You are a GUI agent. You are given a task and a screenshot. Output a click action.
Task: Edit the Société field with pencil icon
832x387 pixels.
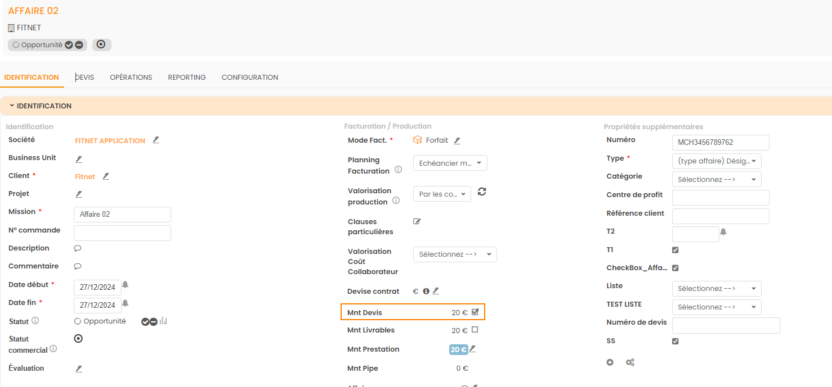156,140
